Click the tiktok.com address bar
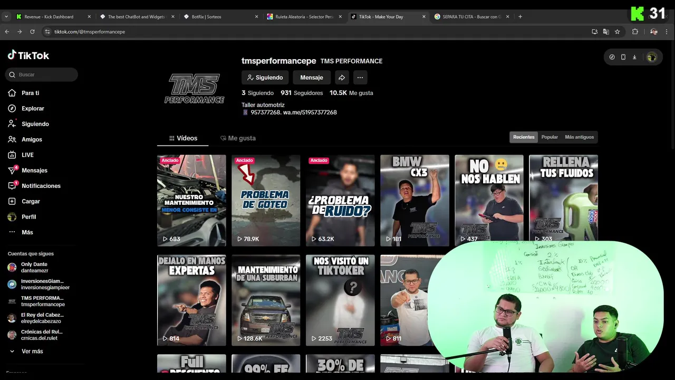The width and height of the screenshot is (675, 380). (316, 32)
